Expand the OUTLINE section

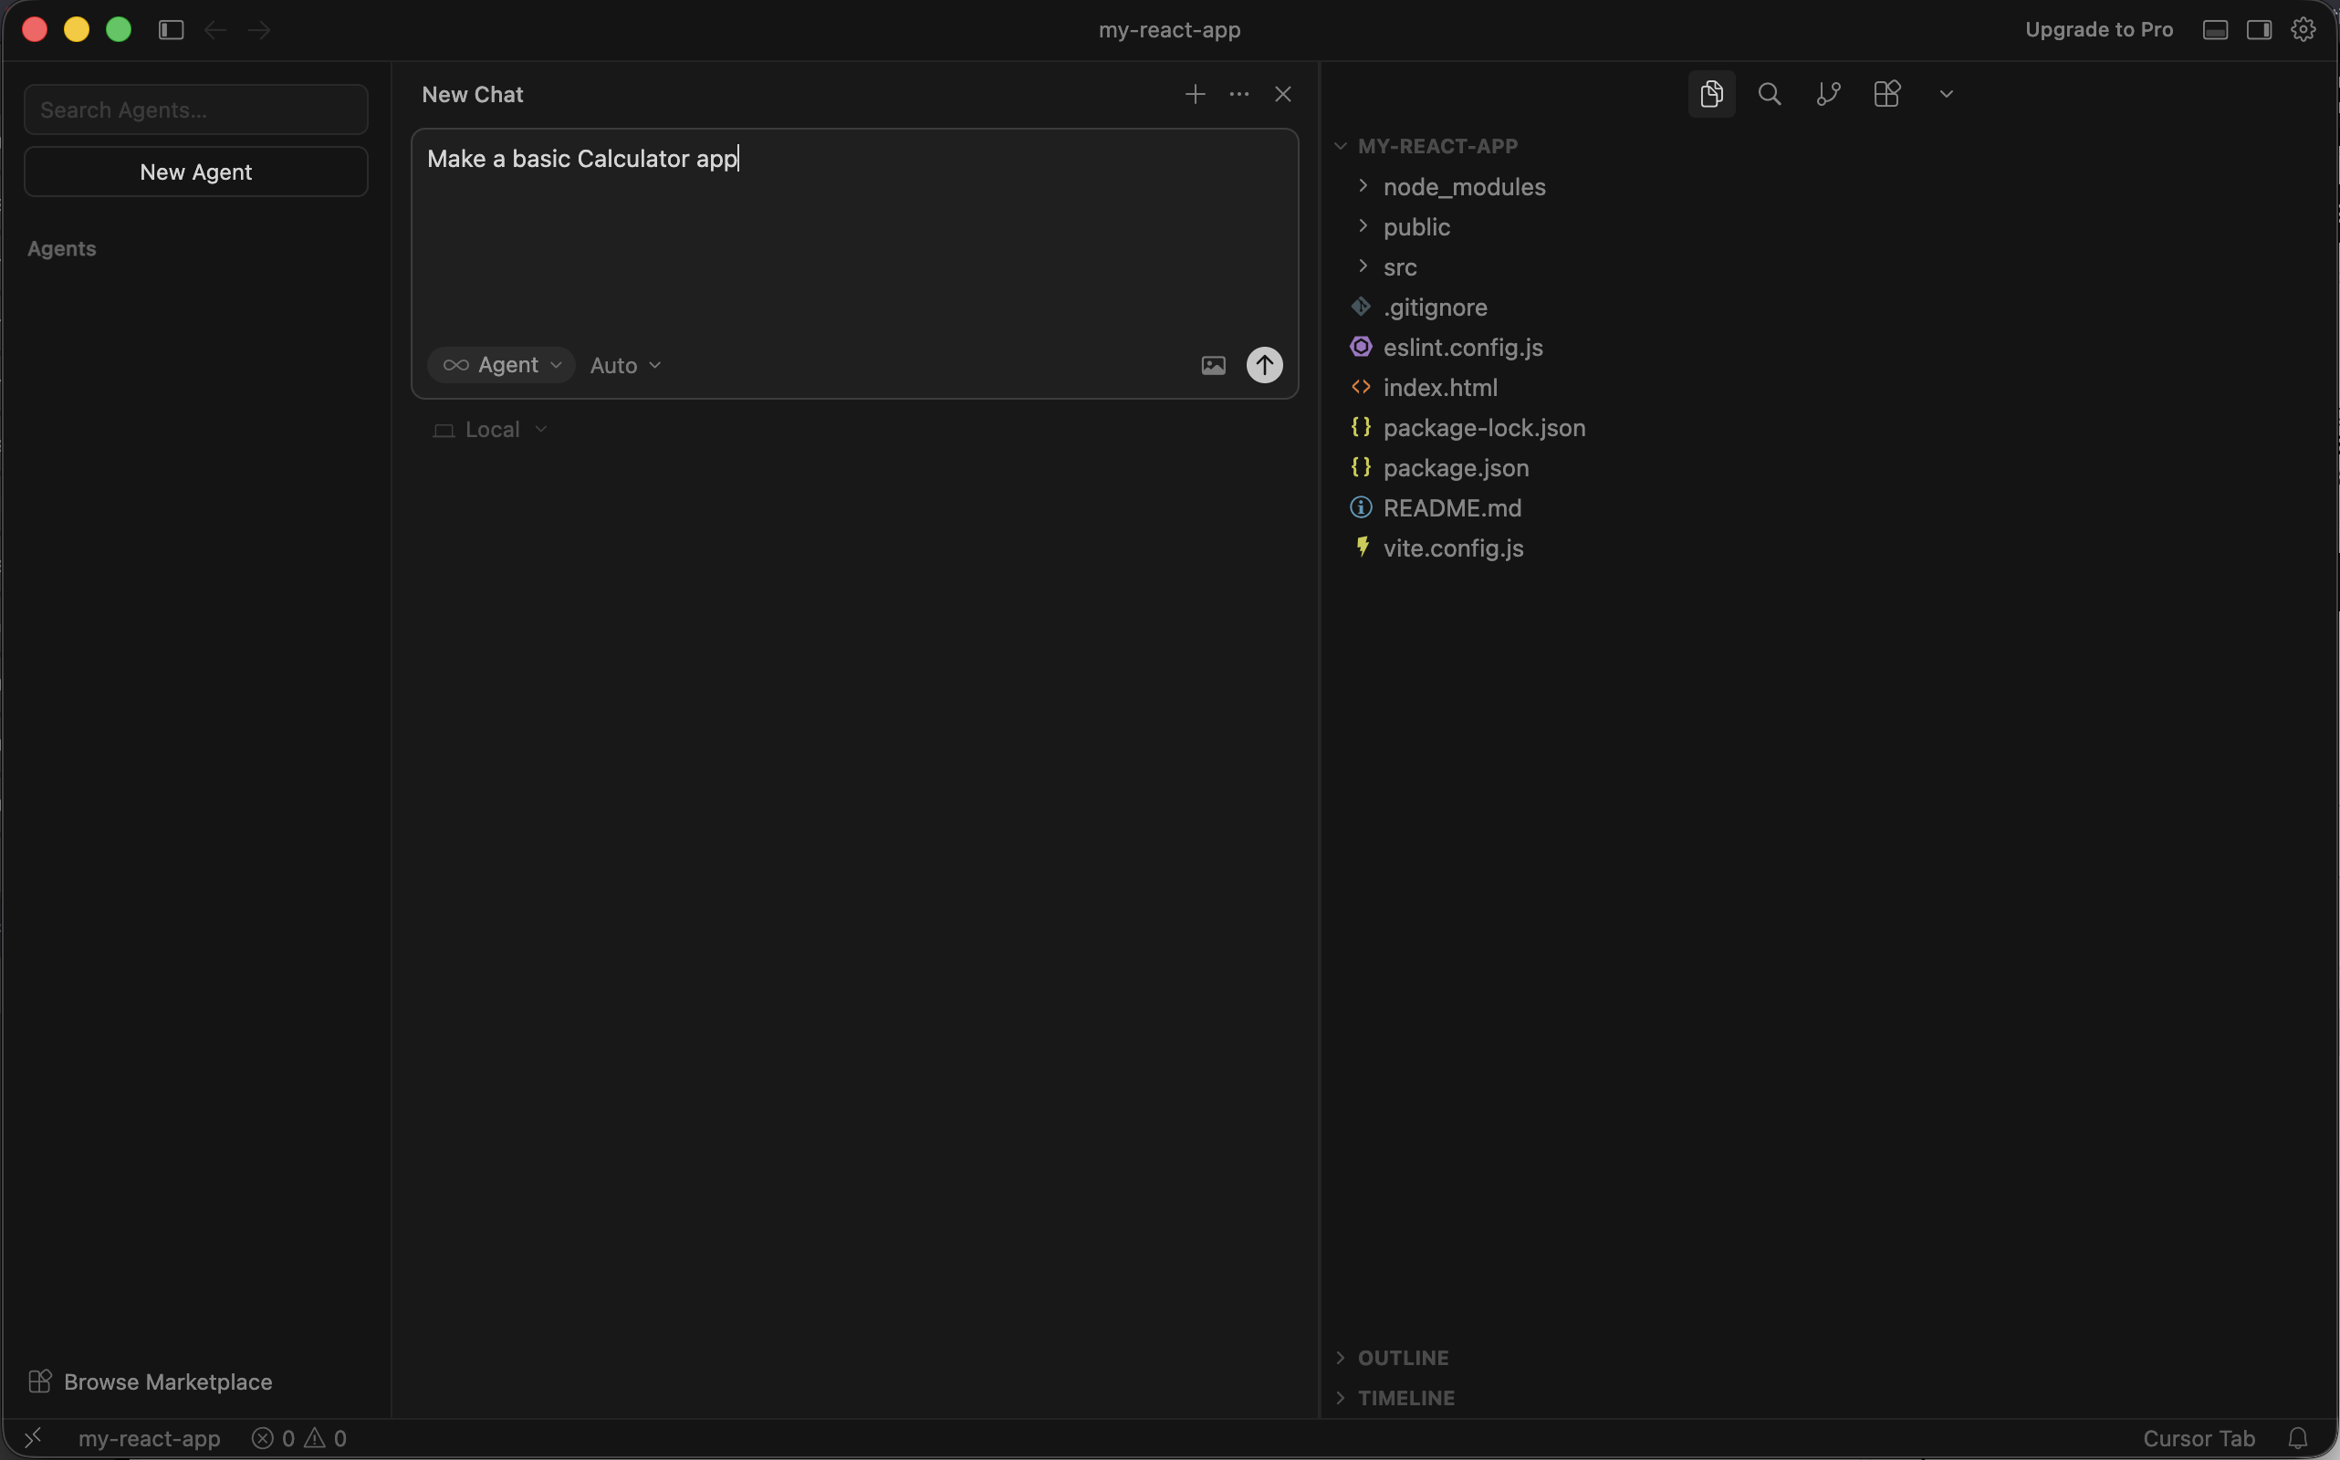pyautogui.click(x=1341, y=1357)
